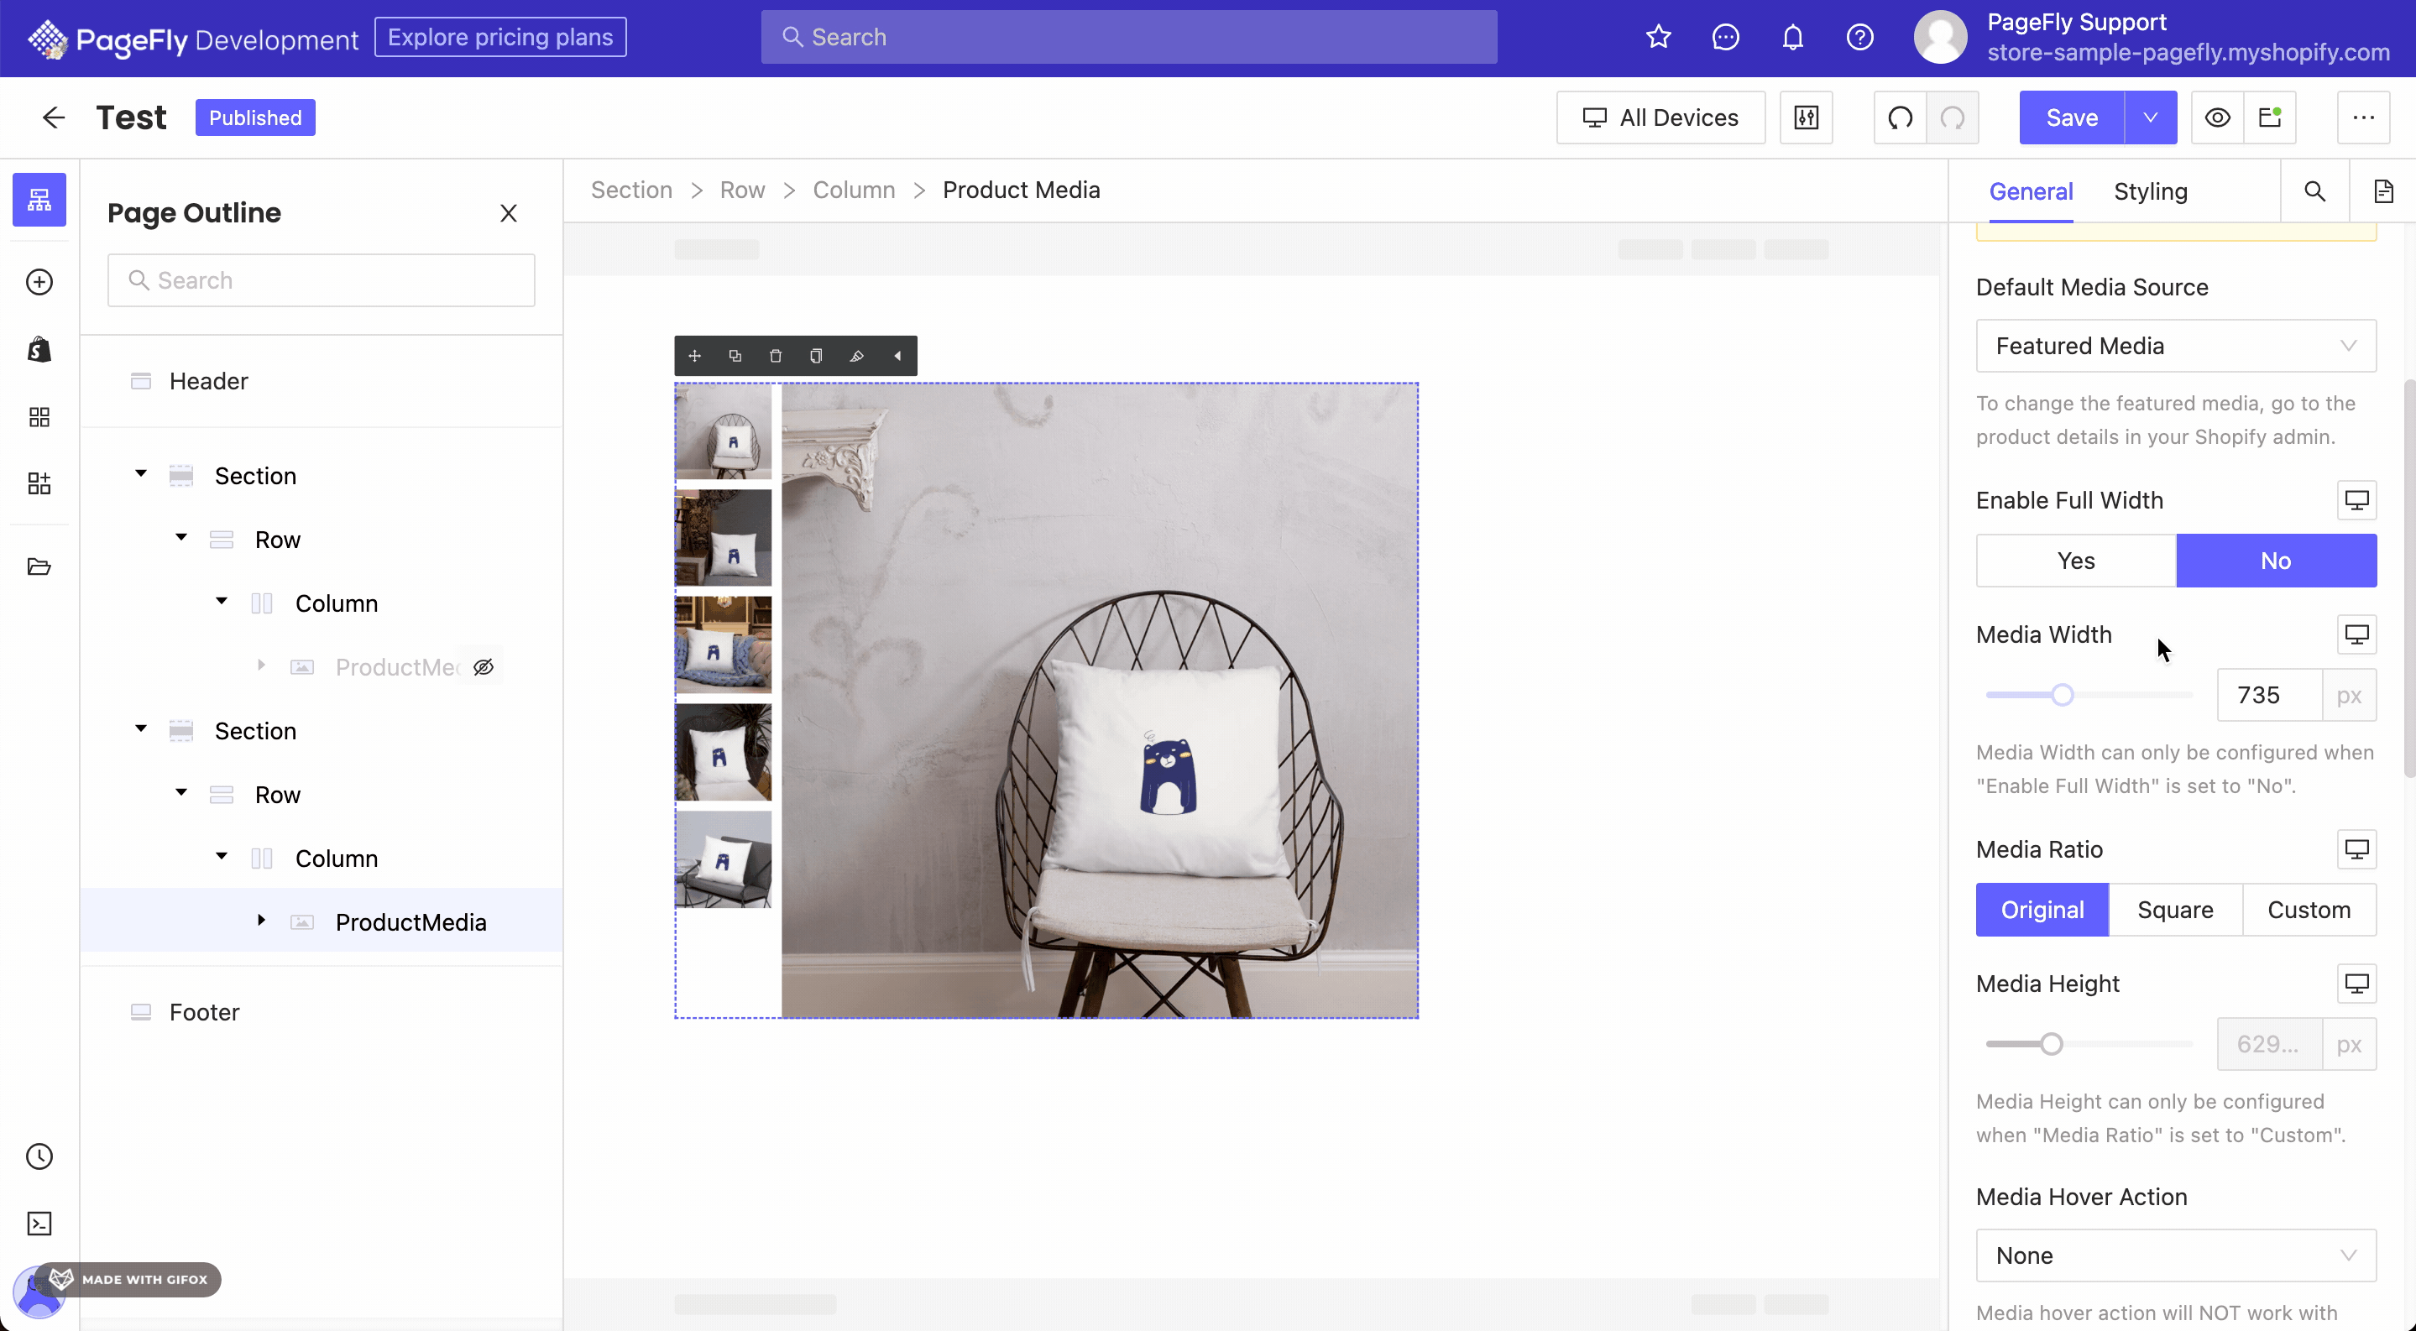Open the help question mark icon
Screen dimensions: 2416x1331
click(x=1859, y=38)
